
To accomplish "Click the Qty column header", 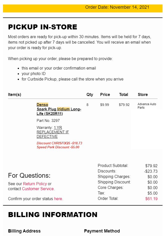I will pyautogui.click(x=90, y=95).
